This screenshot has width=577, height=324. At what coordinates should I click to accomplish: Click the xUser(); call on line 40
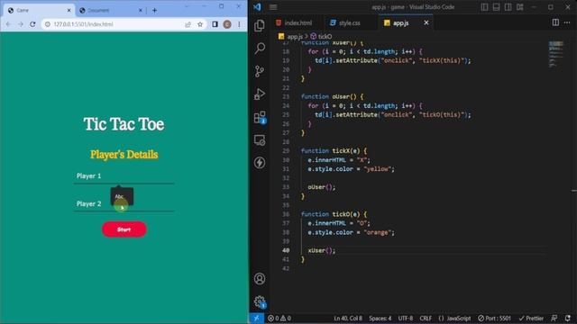[x=322, y=250]
